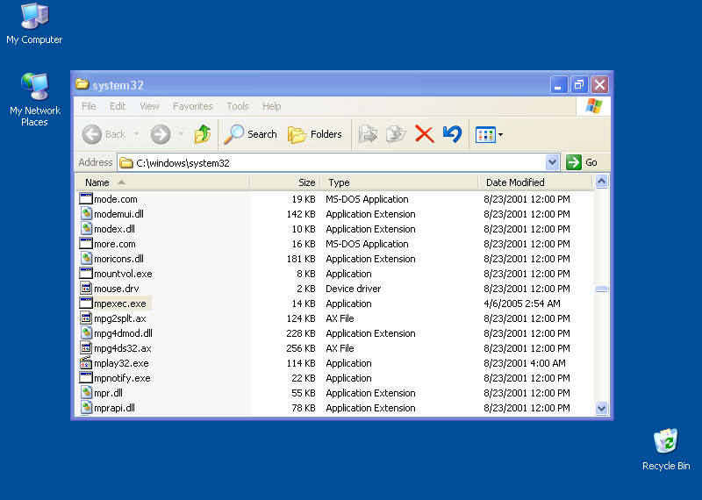This screenshot has height=500, width=702.
Task: Select the mode.com file icon
Action: click(86, 199)
